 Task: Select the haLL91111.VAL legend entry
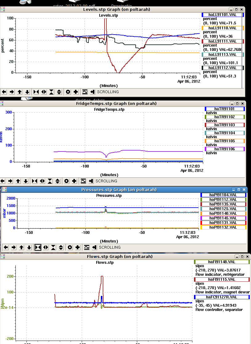coord(223,41)
